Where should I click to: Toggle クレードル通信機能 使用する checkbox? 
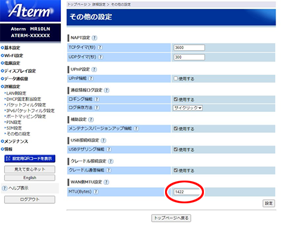pyautogui.click(x=176, y=170)
